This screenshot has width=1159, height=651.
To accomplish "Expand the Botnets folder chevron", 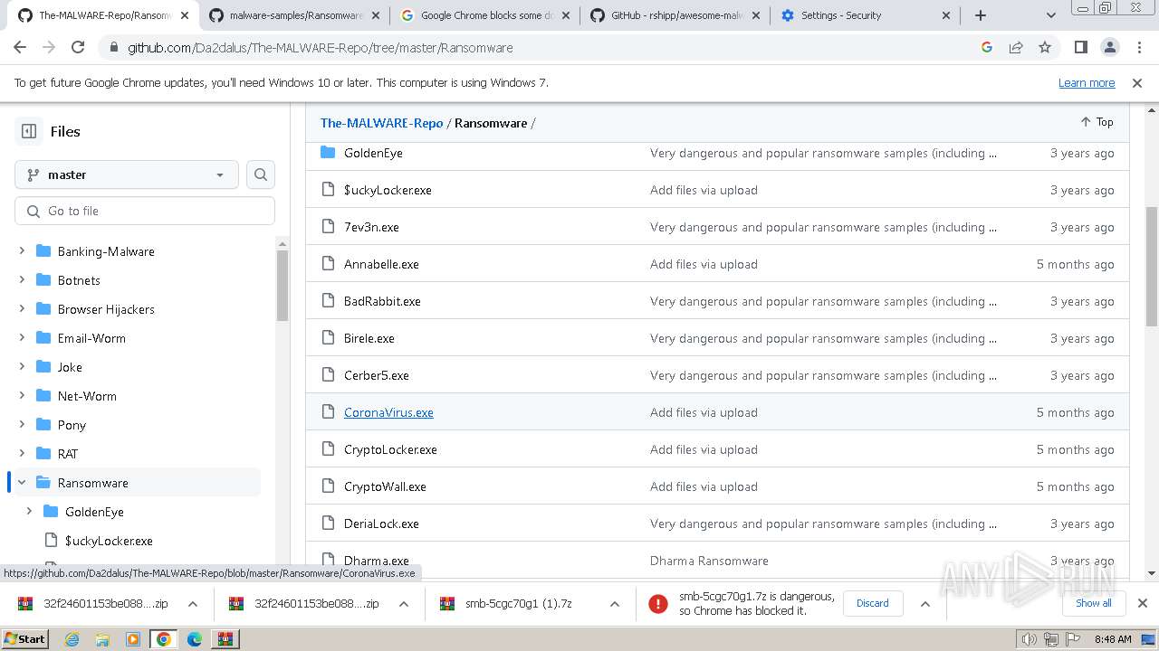I will [22, 280].
